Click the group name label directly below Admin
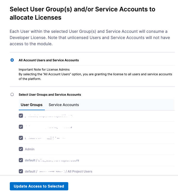Screen dimensions: 178x194 pos(52,160)
